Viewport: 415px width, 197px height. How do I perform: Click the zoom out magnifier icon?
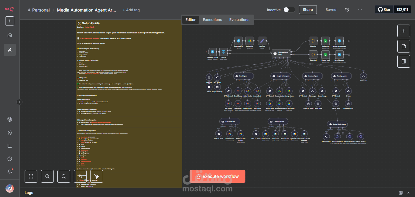tap(64, 176)
